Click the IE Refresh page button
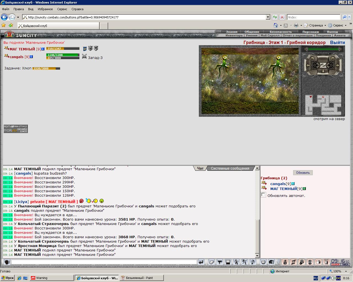This screenshot has height=282, width=353. [275, 17]
